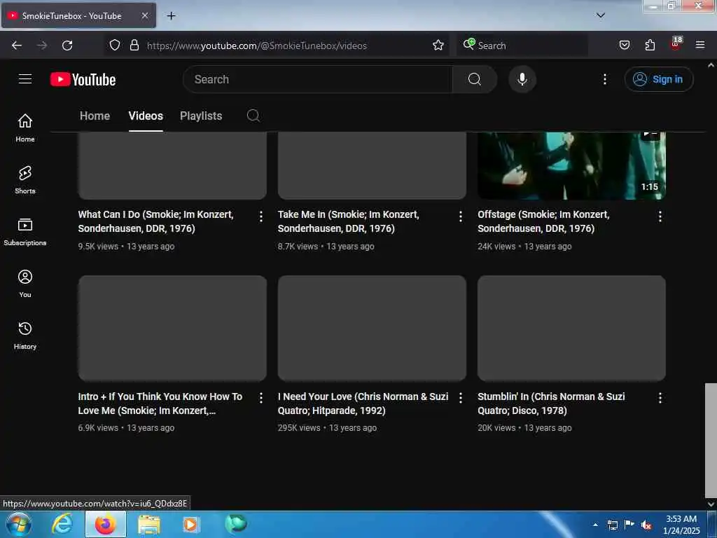Open options for Intro + If You Think video
The image size is (717, 538).
click(x=260, y=398)
